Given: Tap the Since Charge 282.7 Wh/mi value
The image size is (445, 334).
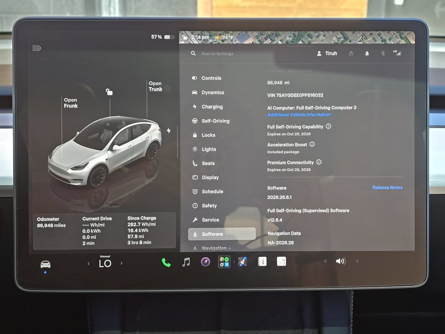Looking at the screenshot, I should tap(142, 224).
